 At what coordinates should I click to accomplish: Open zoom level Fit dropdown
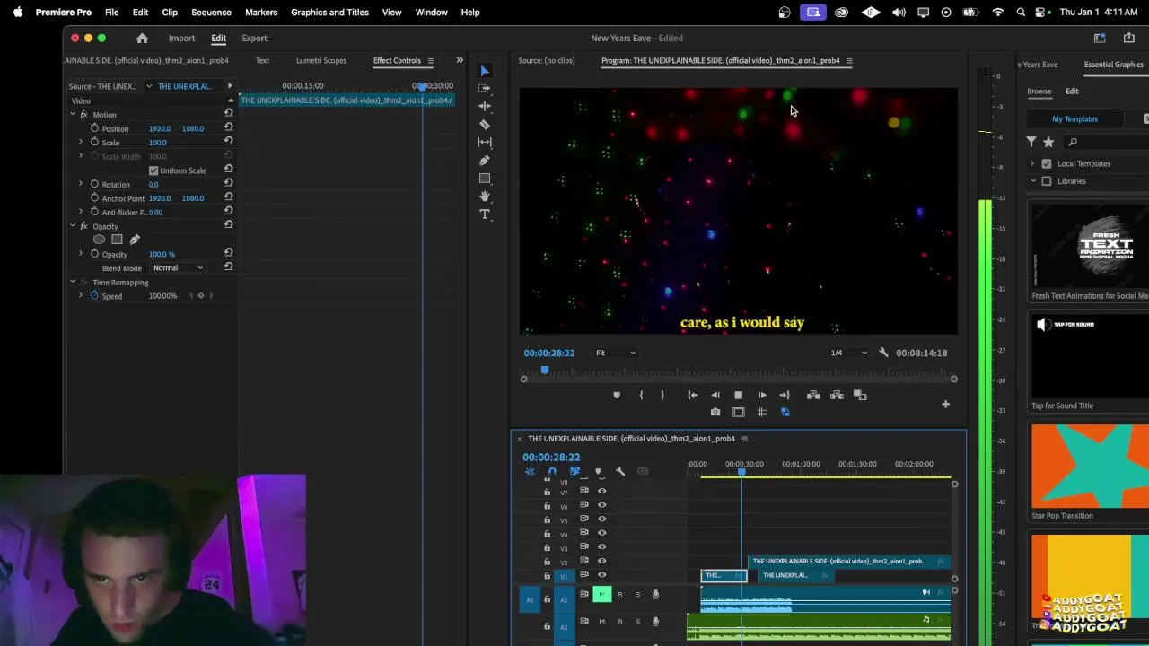[615, 353]
